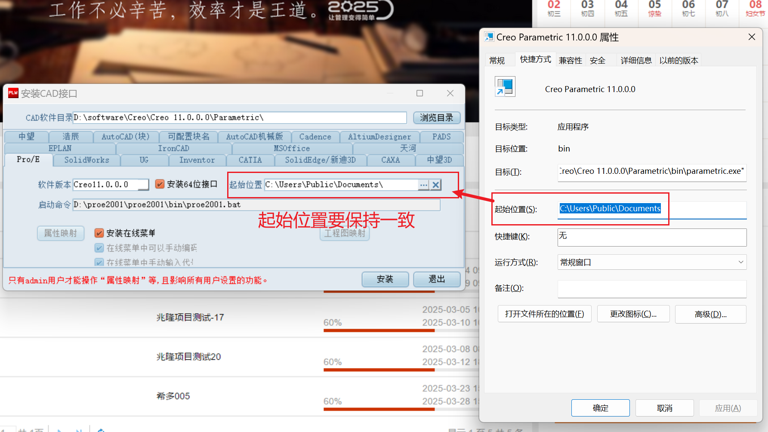Click the 目标(T) path field
The height and width of the screenshot is (432, 768).
click(x=652, y=172)
